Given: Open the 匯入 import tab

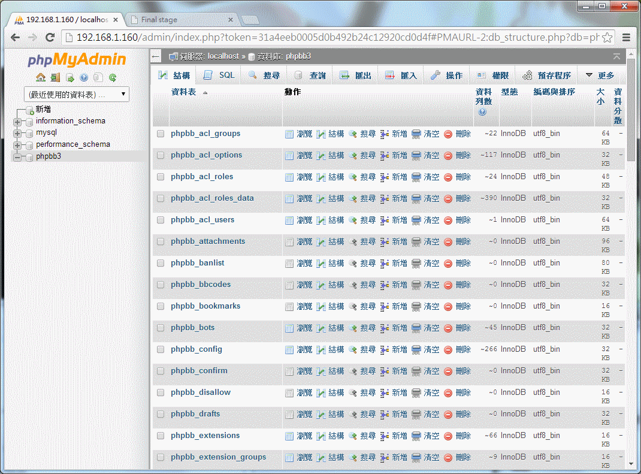Looking at the screenshot, I should pos(401,76).
